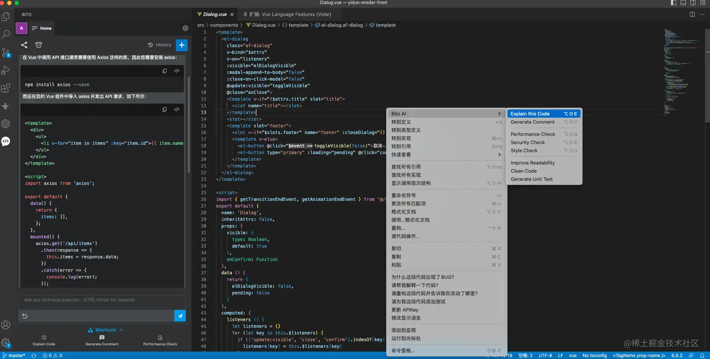The image size is (710, 359).
Task: Open Customize Layout icon in title bar
Action: tap(702, 2)
